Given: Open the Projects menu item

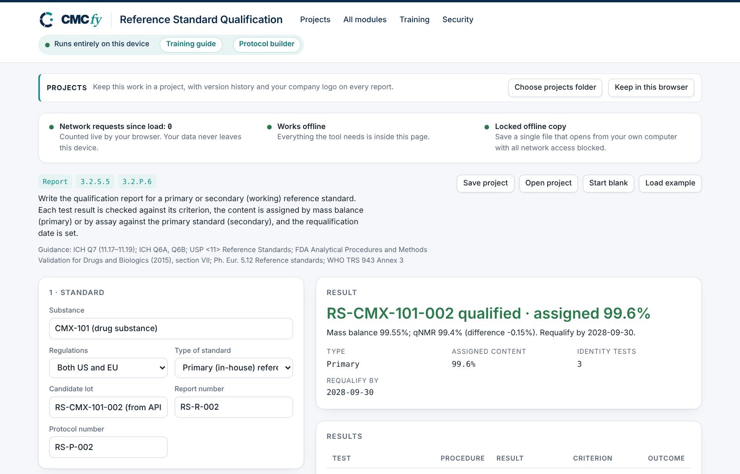Looking at the screenshot, I should tap(315, 19).
